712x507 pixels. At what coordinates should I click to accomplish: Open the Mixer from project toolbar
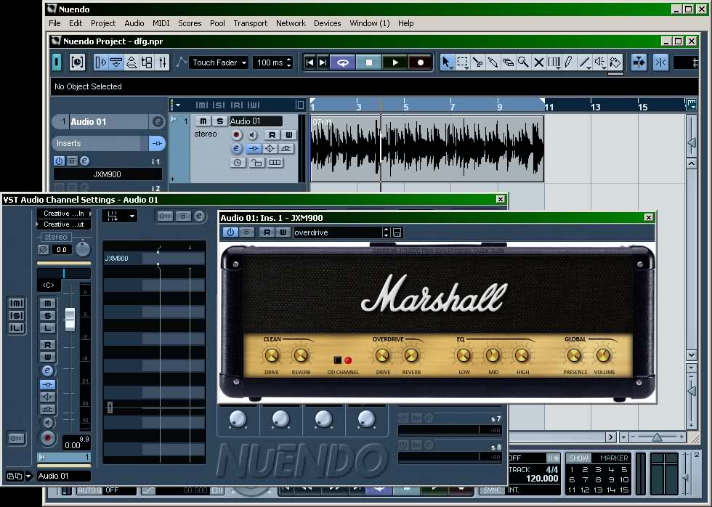coord(163,62)
